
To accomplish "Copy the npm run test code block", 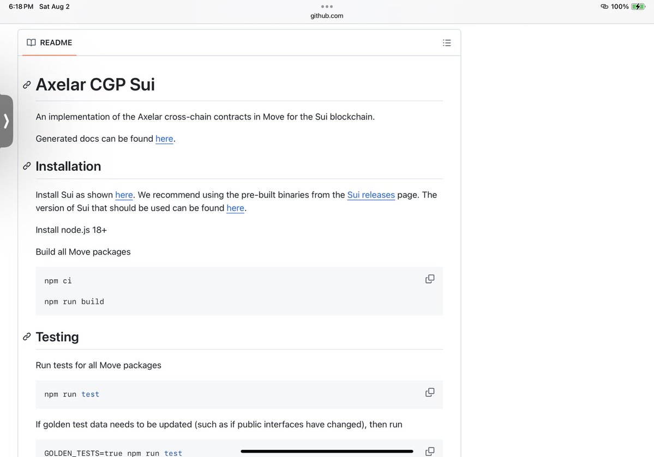I will pos(430,392).
